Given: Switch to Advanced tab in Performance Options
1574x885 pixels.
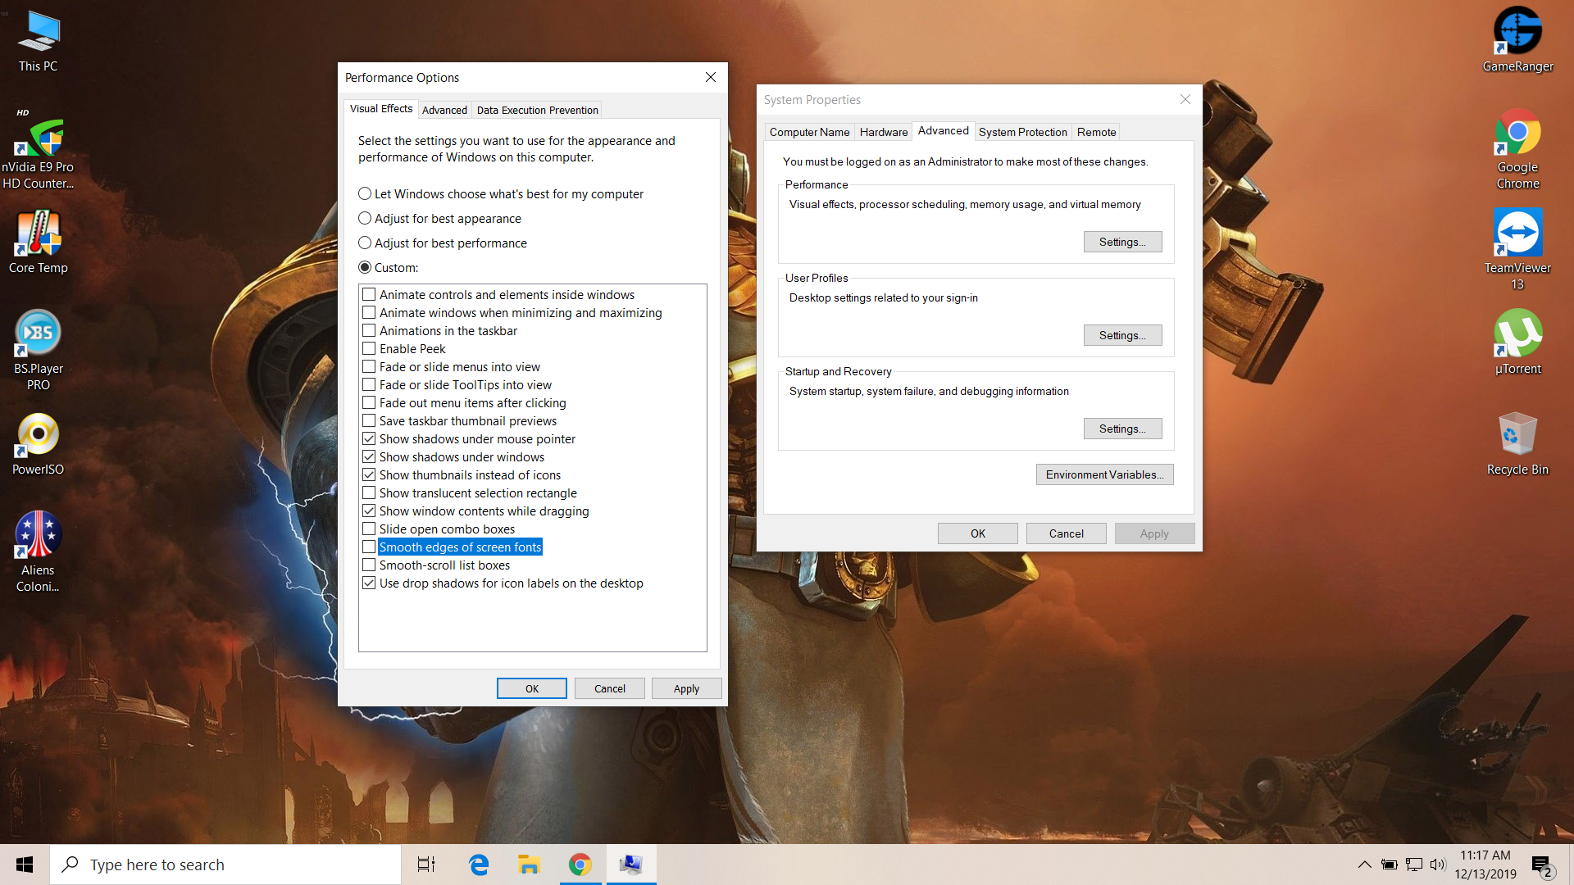Looking at the screenshot, I should pos(444,110).
